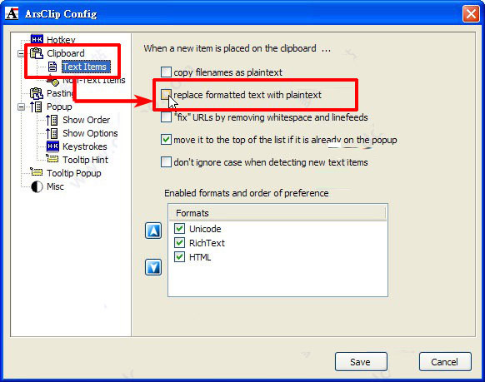This screenshot has height=382, width=485.
Task: Open Misc settings
Action: 55,186
